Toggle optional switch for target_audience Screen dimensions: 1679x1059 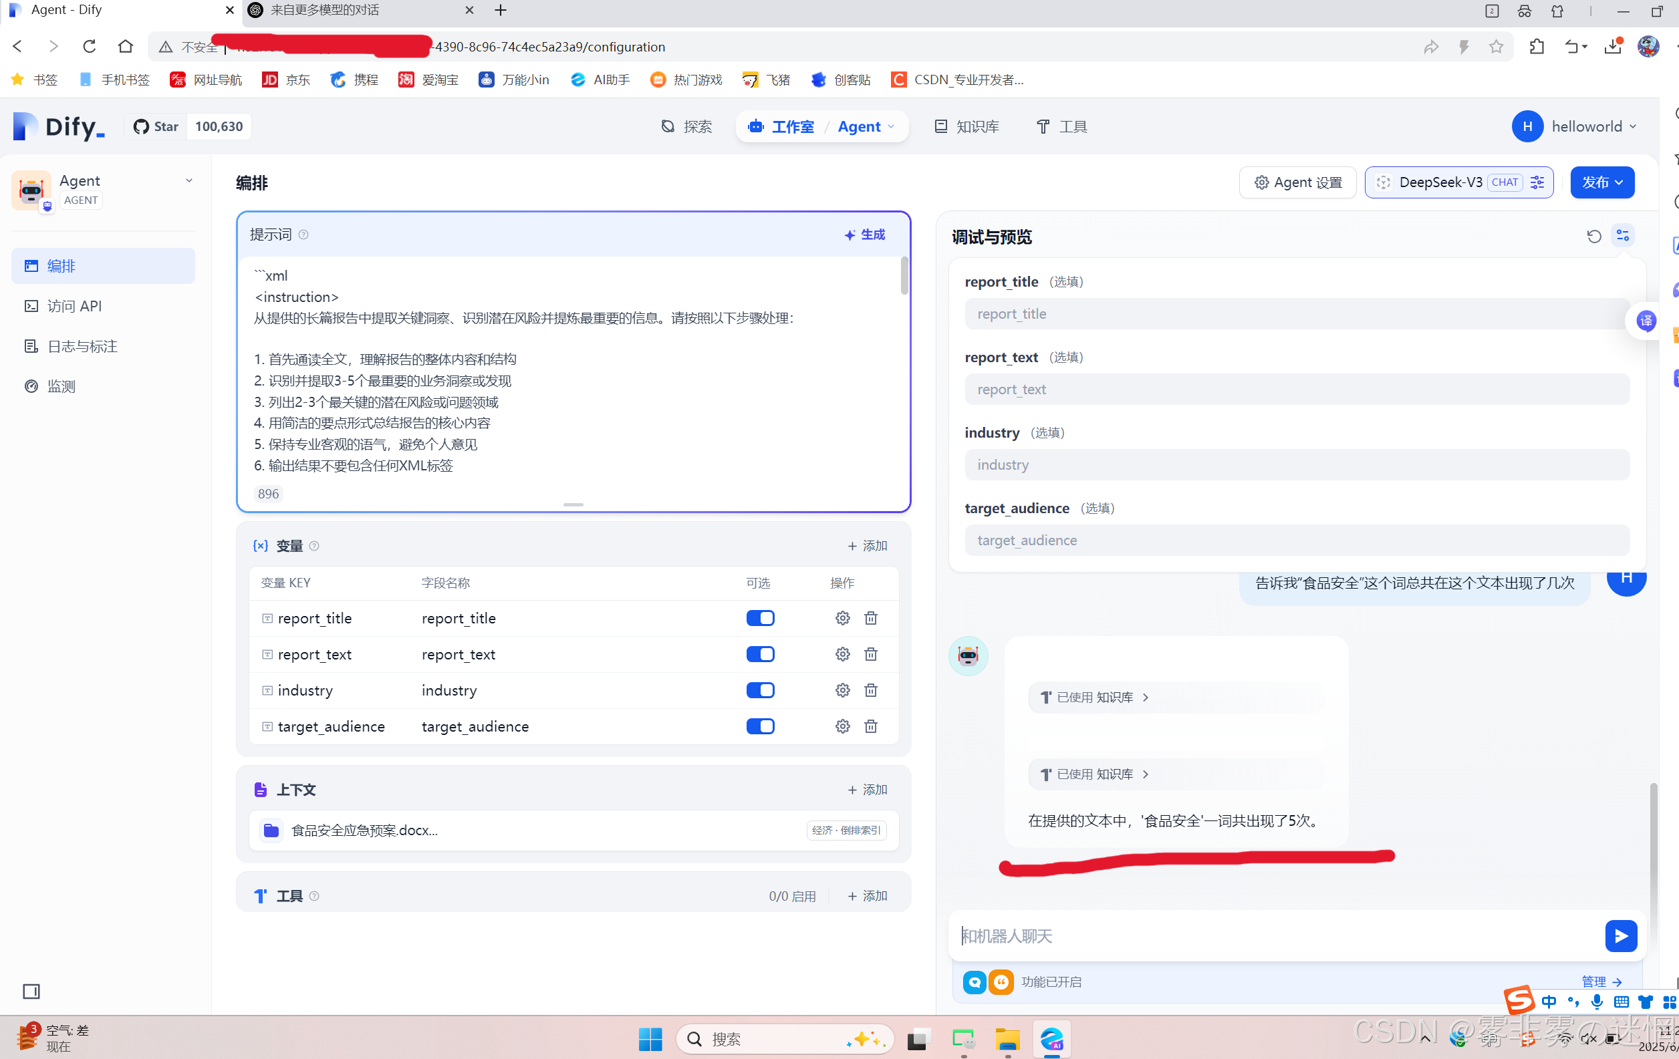pyautogui.click(x=760, y=726)
